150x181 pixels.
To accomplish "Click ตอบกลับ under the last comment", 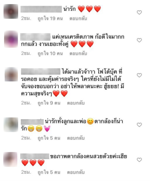I will click(x=76, y=172).
